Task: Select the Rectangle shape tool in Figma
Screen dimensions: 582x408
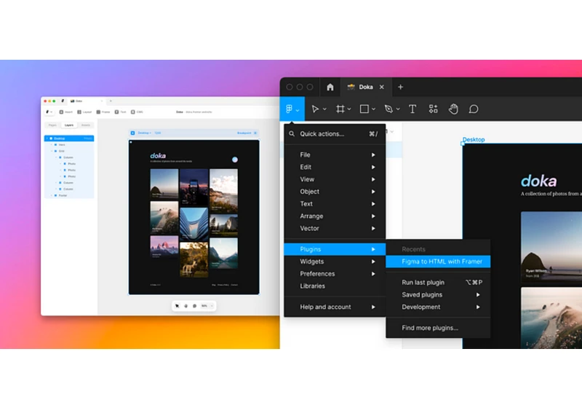Action: point(364,109)
